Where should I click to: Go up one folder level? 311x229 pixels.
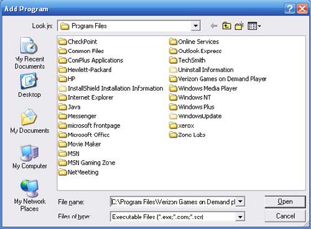click(x=226, y=26)
